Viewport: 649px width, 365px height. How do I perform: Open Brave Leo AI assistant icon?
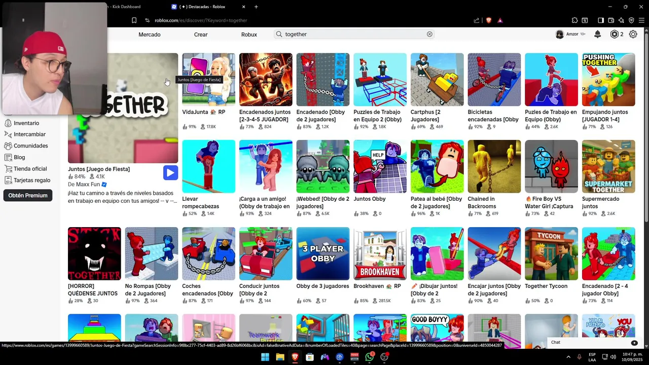(x=621, y=20)
